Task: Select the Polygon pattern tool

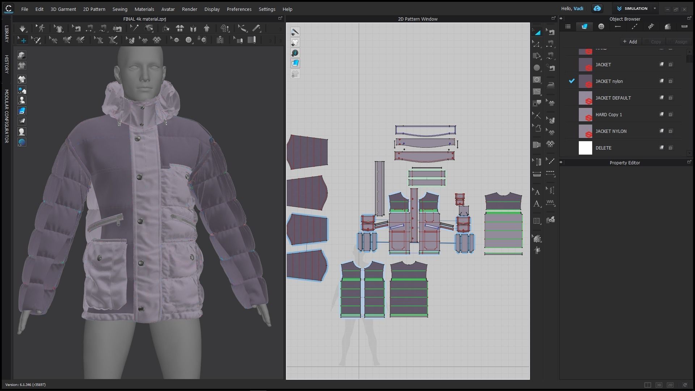Action: pyautogui.click(x=537, y=56)
